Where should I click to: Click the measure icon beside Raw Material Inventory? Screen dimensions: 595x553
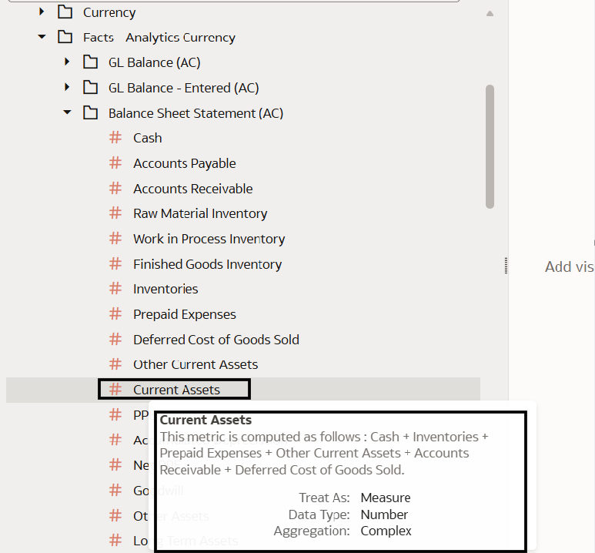(115, 213)
